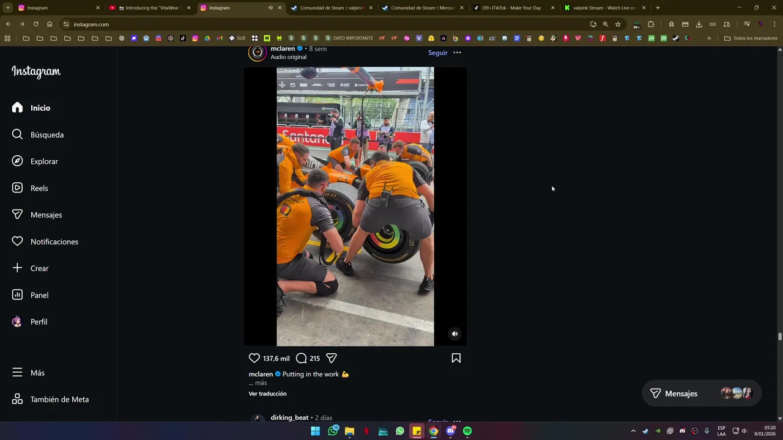The height and width of the screenshot is (440, 783).
Task: Open WhatsApp Business in taskbar with badge
Action: pyautogui.click(x=333, y=431)
